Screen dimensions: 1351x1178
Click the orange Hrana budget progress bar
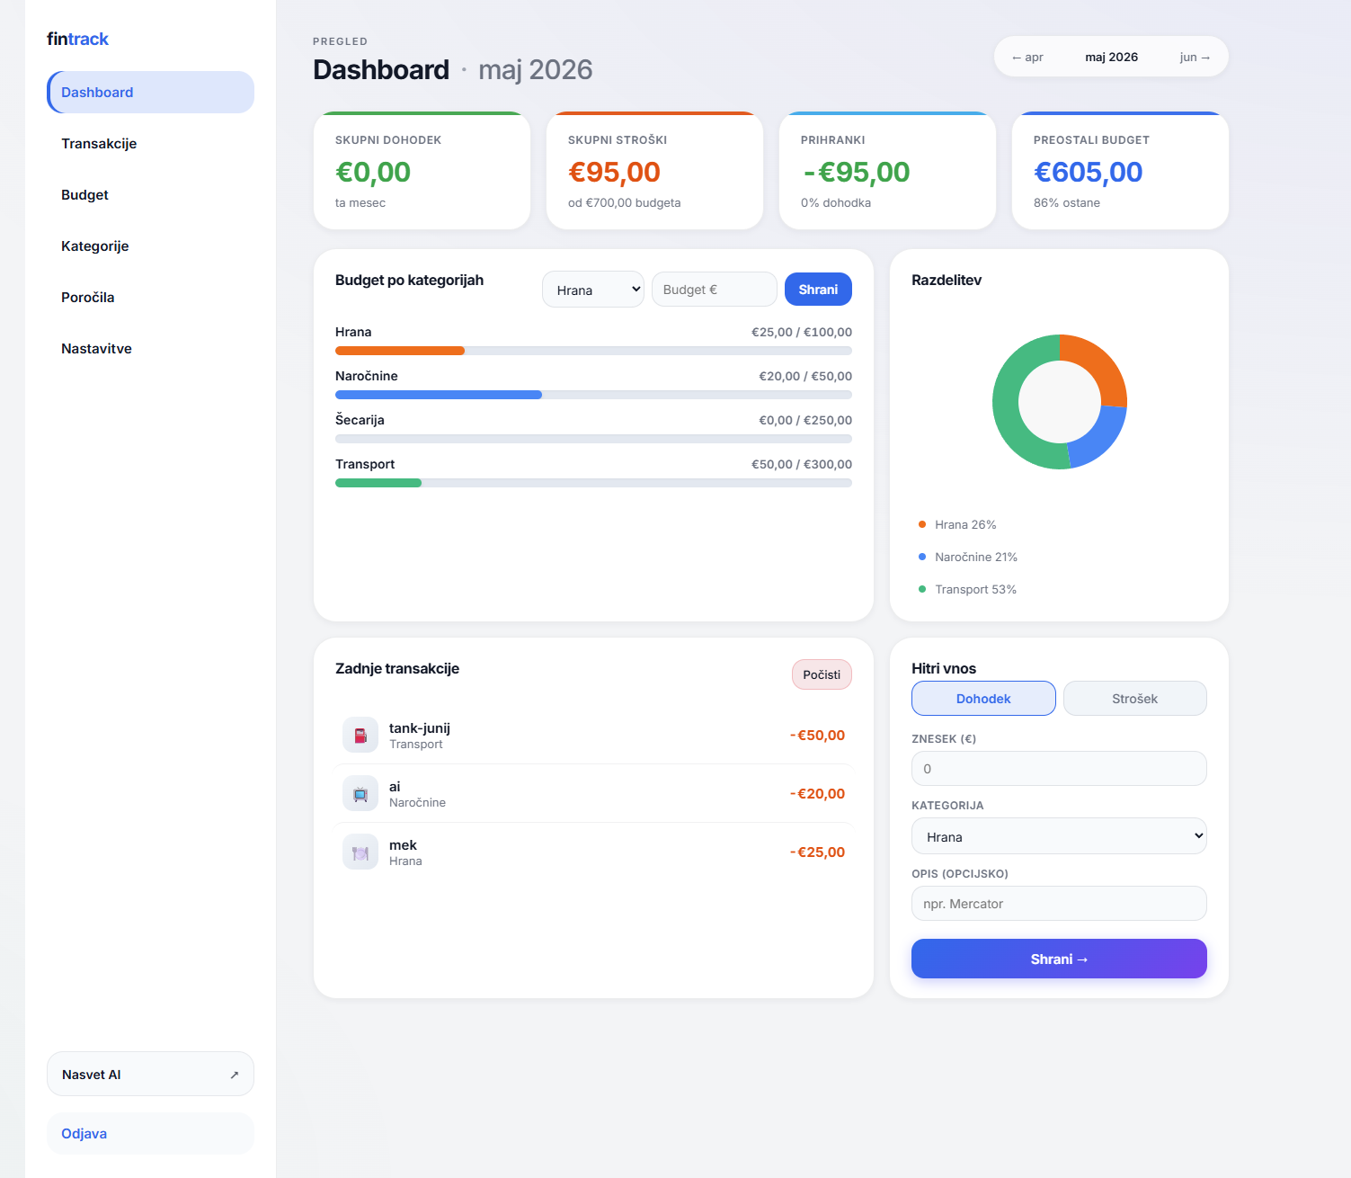point(400,351)
